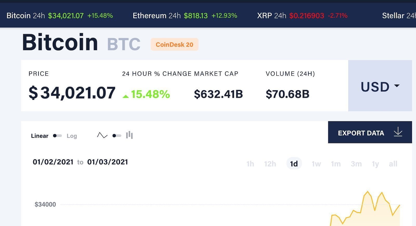
Task: Show the 1y time range
Action: coord(375,164)
